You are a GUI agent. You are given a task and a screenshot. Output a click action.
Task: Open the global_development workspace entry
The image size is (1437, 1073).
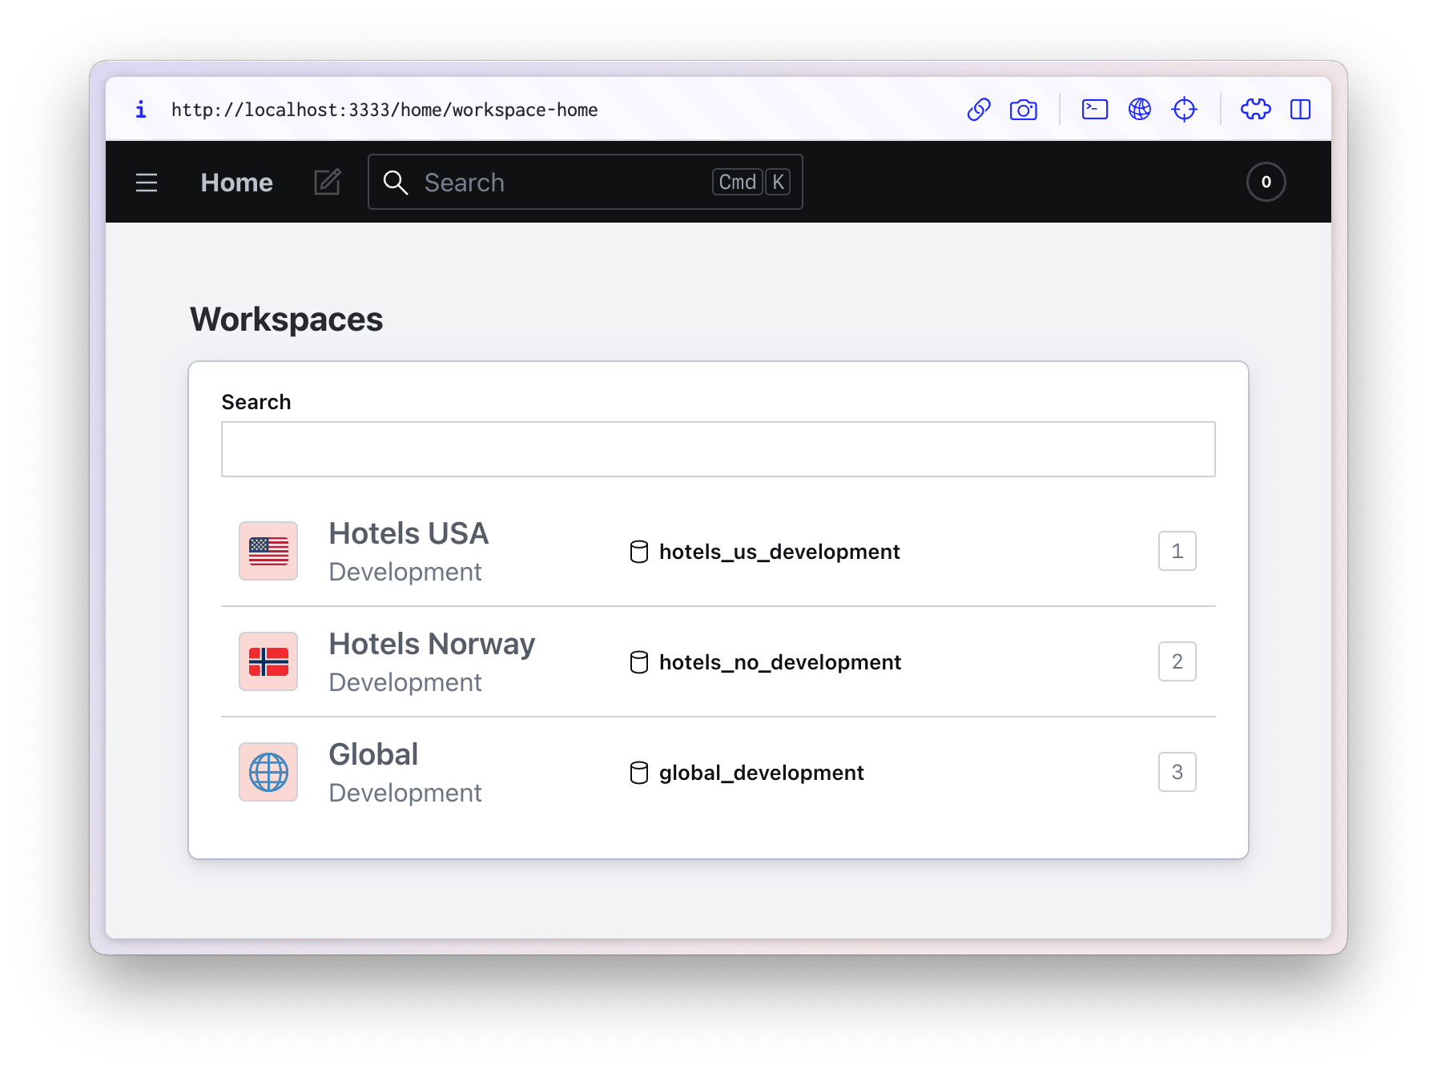(760, 772)
